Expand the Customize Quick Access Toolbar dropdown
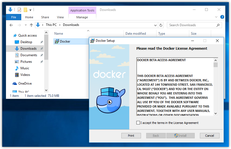Viewport: 231px width, 149px height. pyautogui.click(x=30, y=10)
